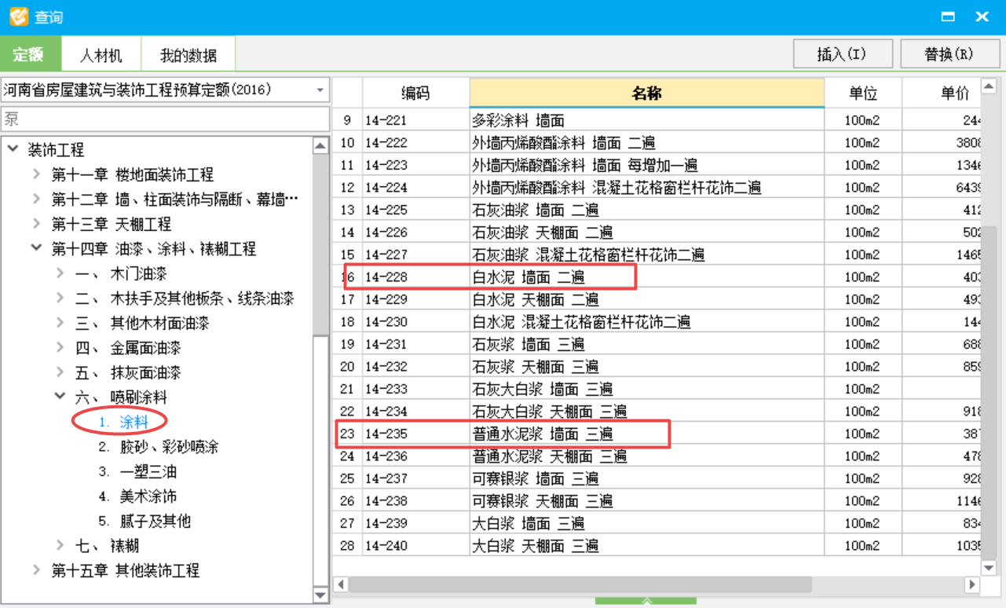Select row 石灰油浆 墙面 二遍

tap(657, 210)
